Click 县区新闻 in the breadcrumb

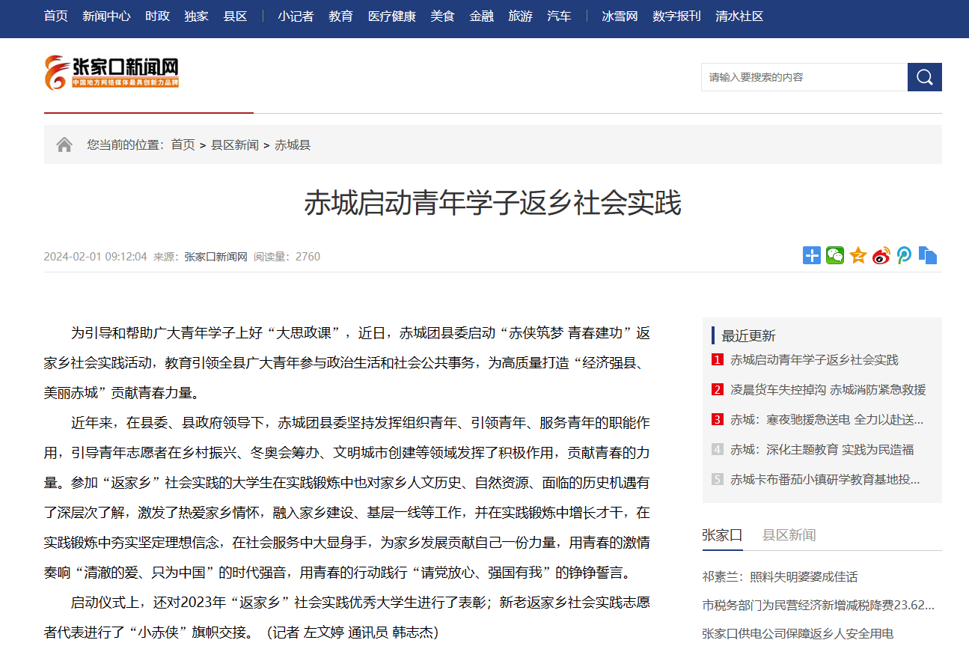pyautogui.click(x=234, y=144)
